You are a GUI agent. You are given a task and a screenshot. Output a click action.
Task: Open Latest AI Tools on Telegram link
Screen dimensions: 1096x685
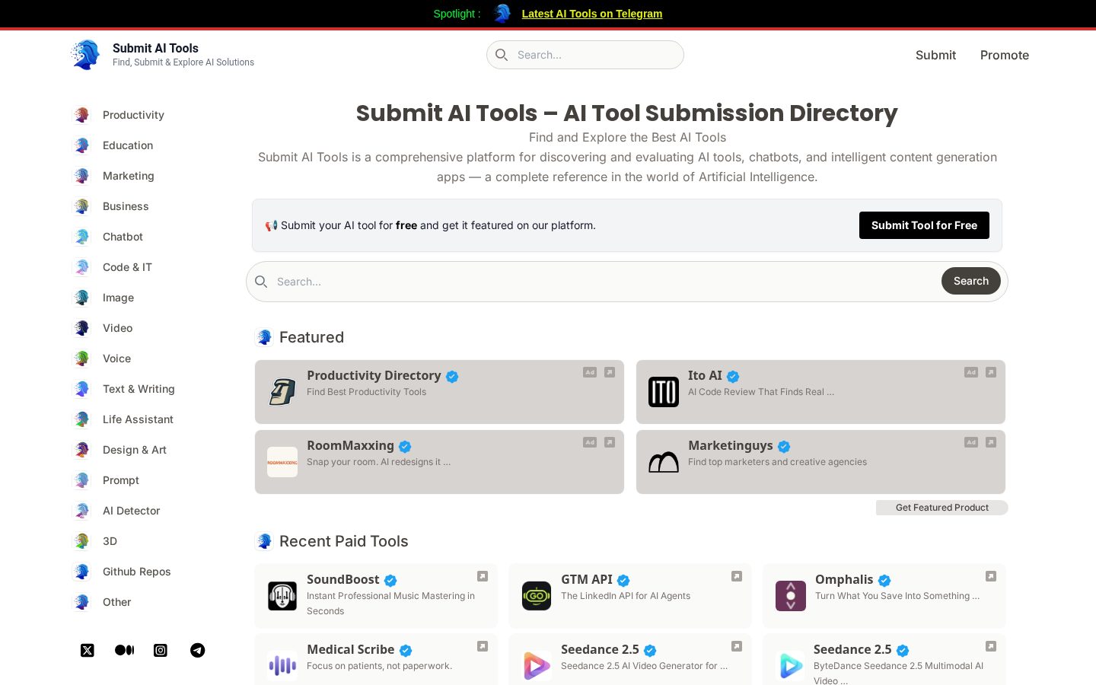pos(592,14)
